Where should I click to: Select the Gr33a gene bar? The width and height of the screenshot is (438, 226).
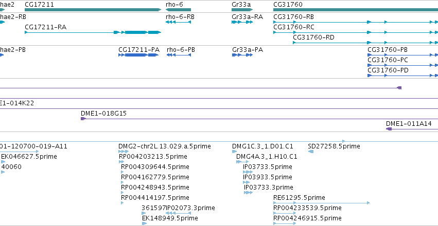(242, 10)
